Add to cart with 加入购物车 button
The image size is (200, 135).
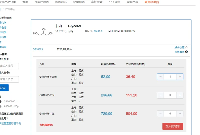[173, 126]
